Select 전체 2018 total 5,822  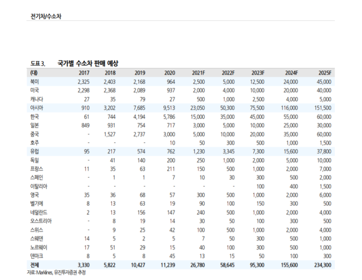[110, 265]
